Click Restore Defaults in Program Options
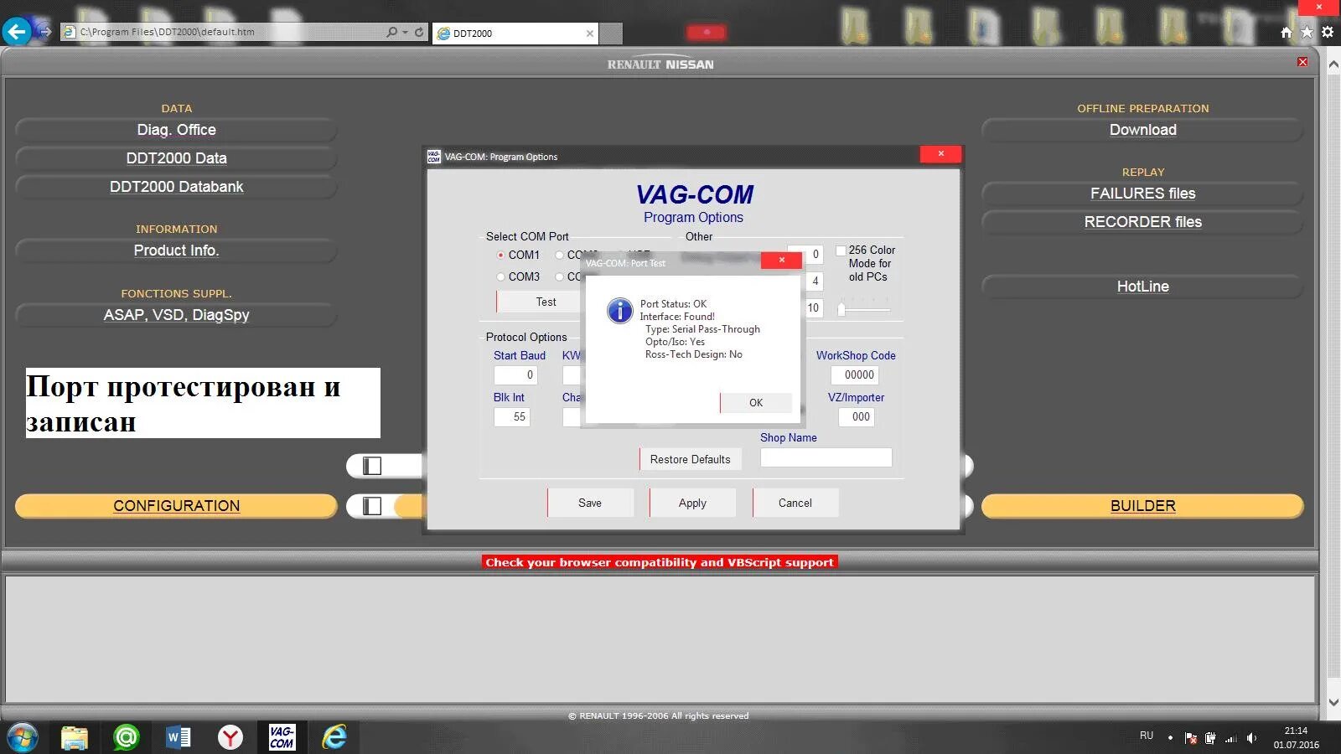The image size is (1341, 754). (691, 459)
